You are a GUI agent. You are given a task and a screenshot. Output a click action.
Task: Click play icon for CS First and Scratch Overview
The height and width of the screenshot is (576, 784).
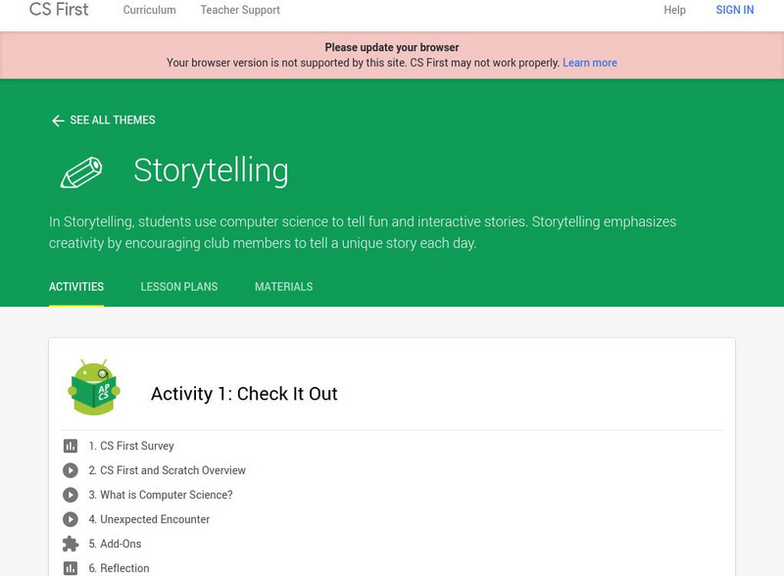tap(71, 470)
